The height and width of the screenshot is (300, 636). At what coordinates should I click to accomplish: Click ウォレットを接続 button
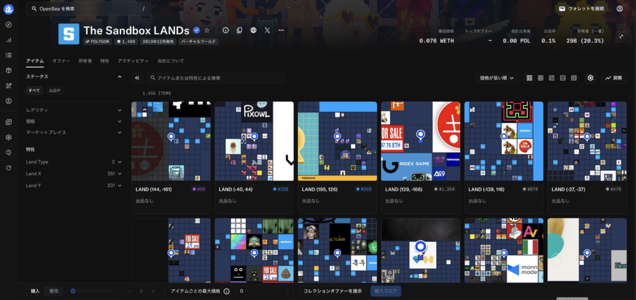click(x=581, y=9)
